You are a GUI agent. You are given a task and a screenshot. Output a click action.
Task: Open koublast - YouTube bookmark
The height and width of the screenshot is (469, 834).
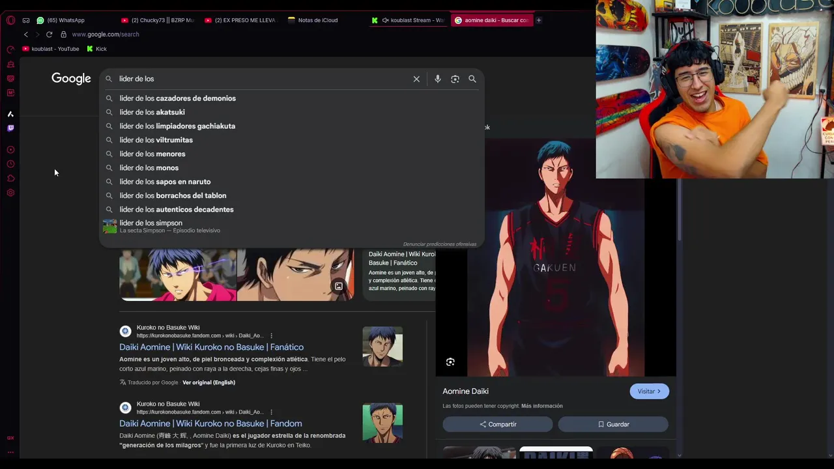click(51, 49)
